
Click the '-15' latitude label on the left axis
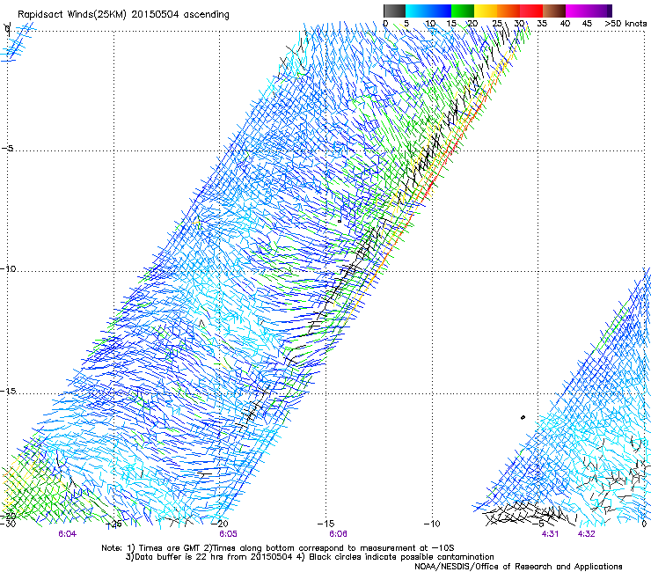(8, 391)
